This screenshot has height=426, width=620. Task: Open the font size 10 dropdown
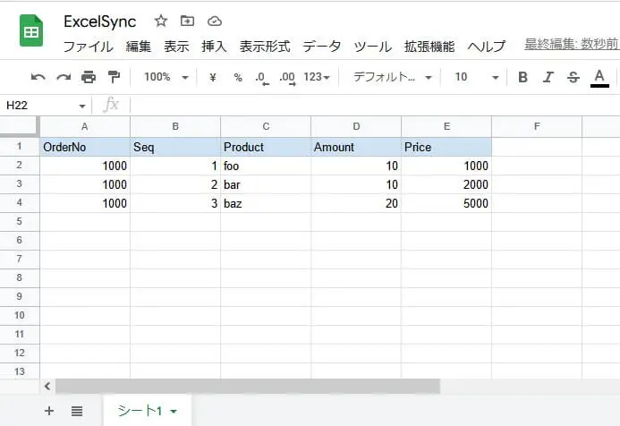(472, 77)
